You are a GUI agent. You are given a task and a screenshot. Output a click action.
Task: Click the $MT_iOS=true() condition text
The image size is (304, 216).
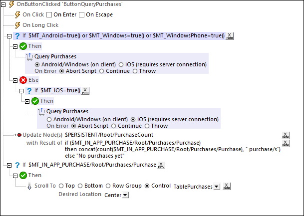coord(60,90)
